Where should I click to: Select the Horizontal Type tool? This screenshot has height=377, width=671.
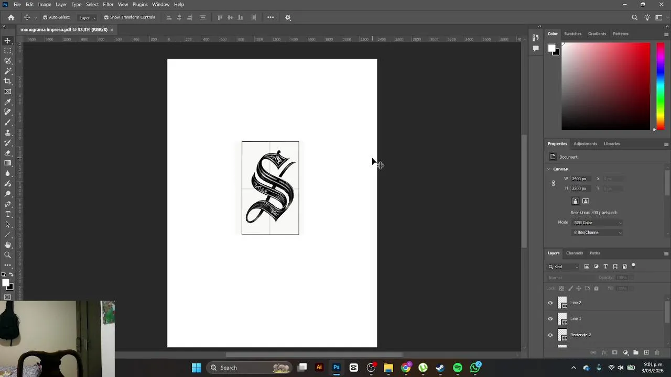(8, 214)
